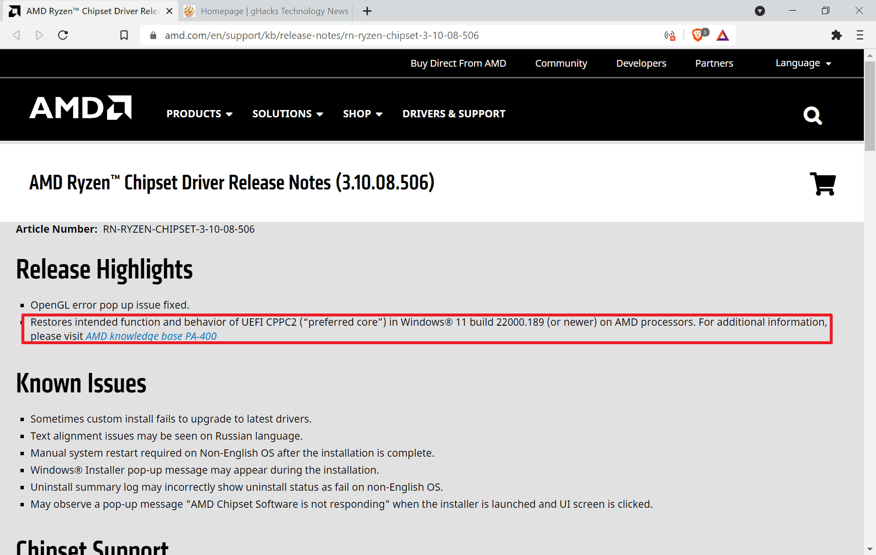
Task: Open Brave Rewards triangle icon
Action: click(722, 35)
